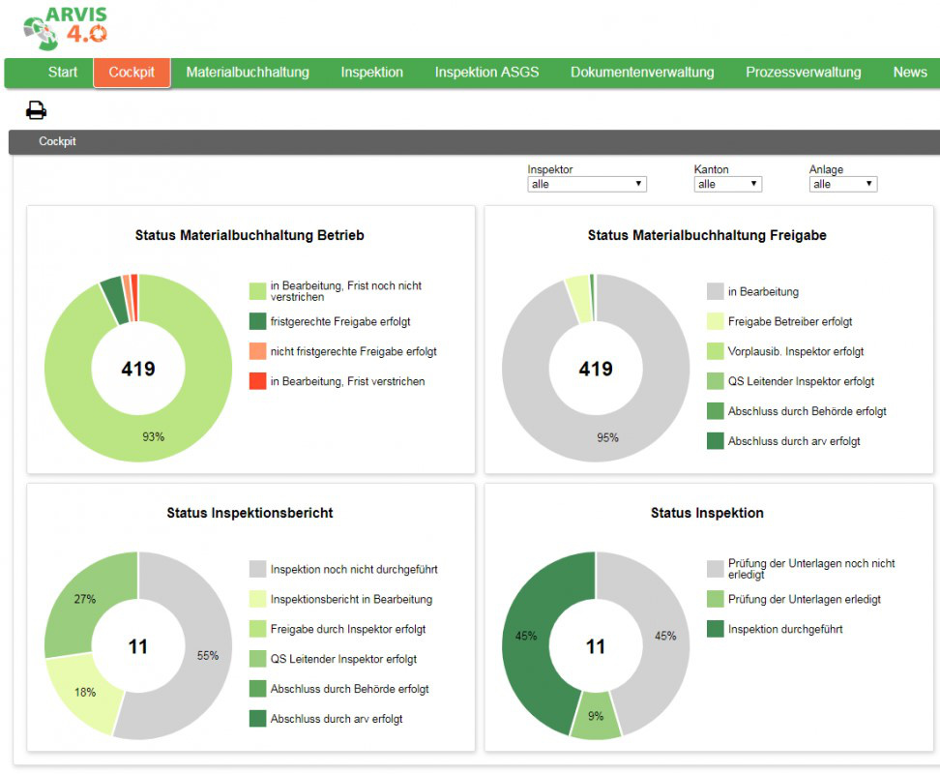Toggle 'in Bearbeitung' grey legend entry in Freigabe chart
The height and width of the screenshot is (774, 940).
click(x=716, y=291)
